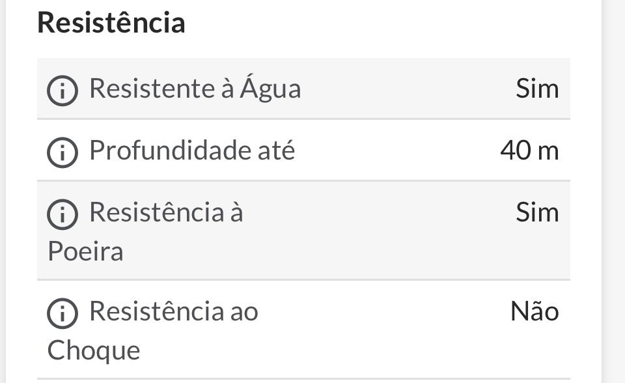The image size is (625, 383).
Task: Select the Sim value for Resistente à Água
Action: [537, 89]
